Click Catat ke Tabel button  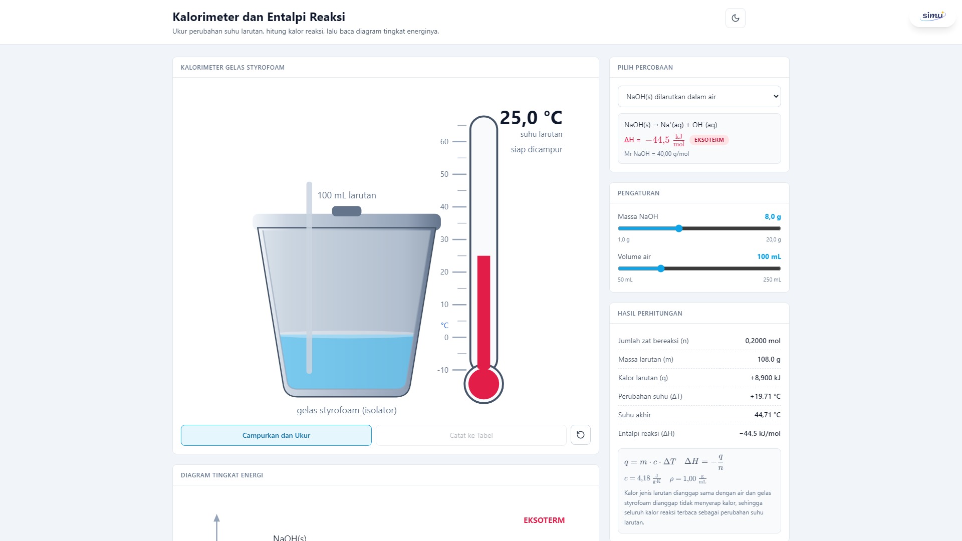pos(471,435)
